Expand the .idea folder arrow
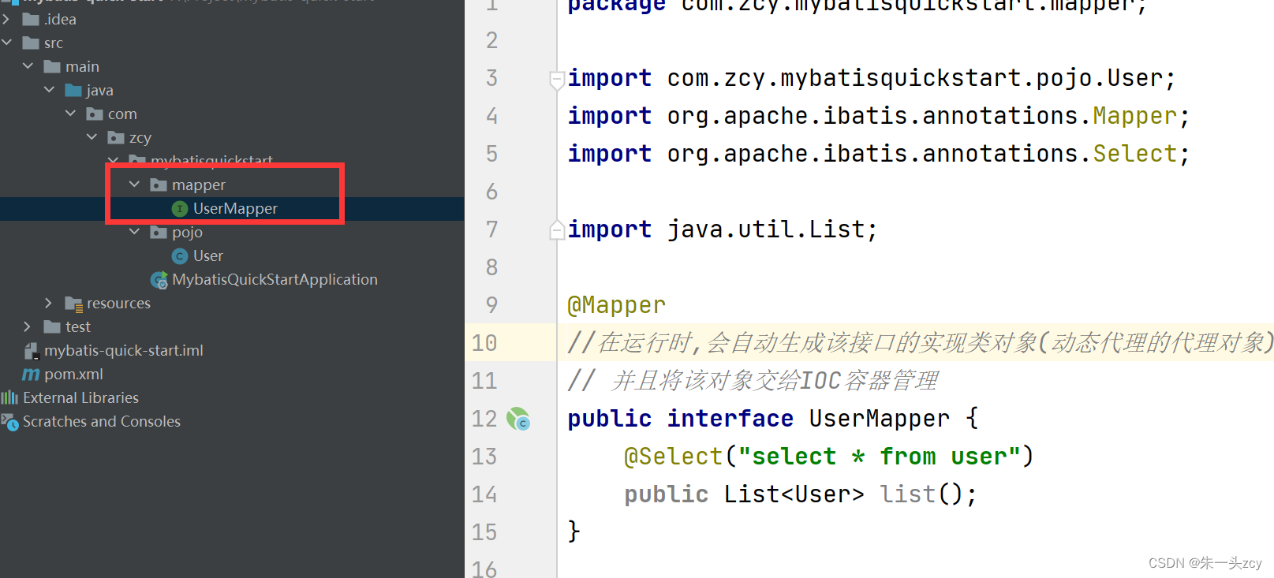This screenshot has height=578, width=1274. point(6,19)
